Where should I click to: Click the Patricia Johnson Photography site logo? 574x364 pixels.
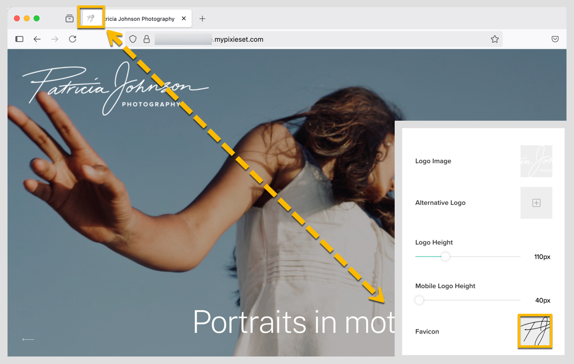click(115, 89)
